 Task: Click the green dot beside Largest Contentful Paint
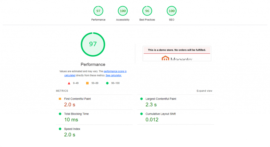(141, 99)
